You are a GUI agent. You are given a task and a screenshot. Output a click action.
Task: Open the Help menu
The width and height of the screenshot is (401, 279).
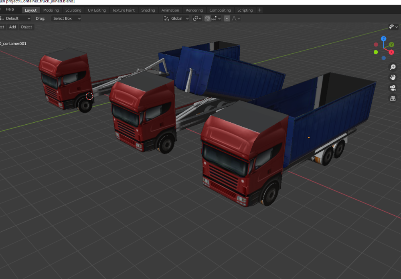coord(10,9)
